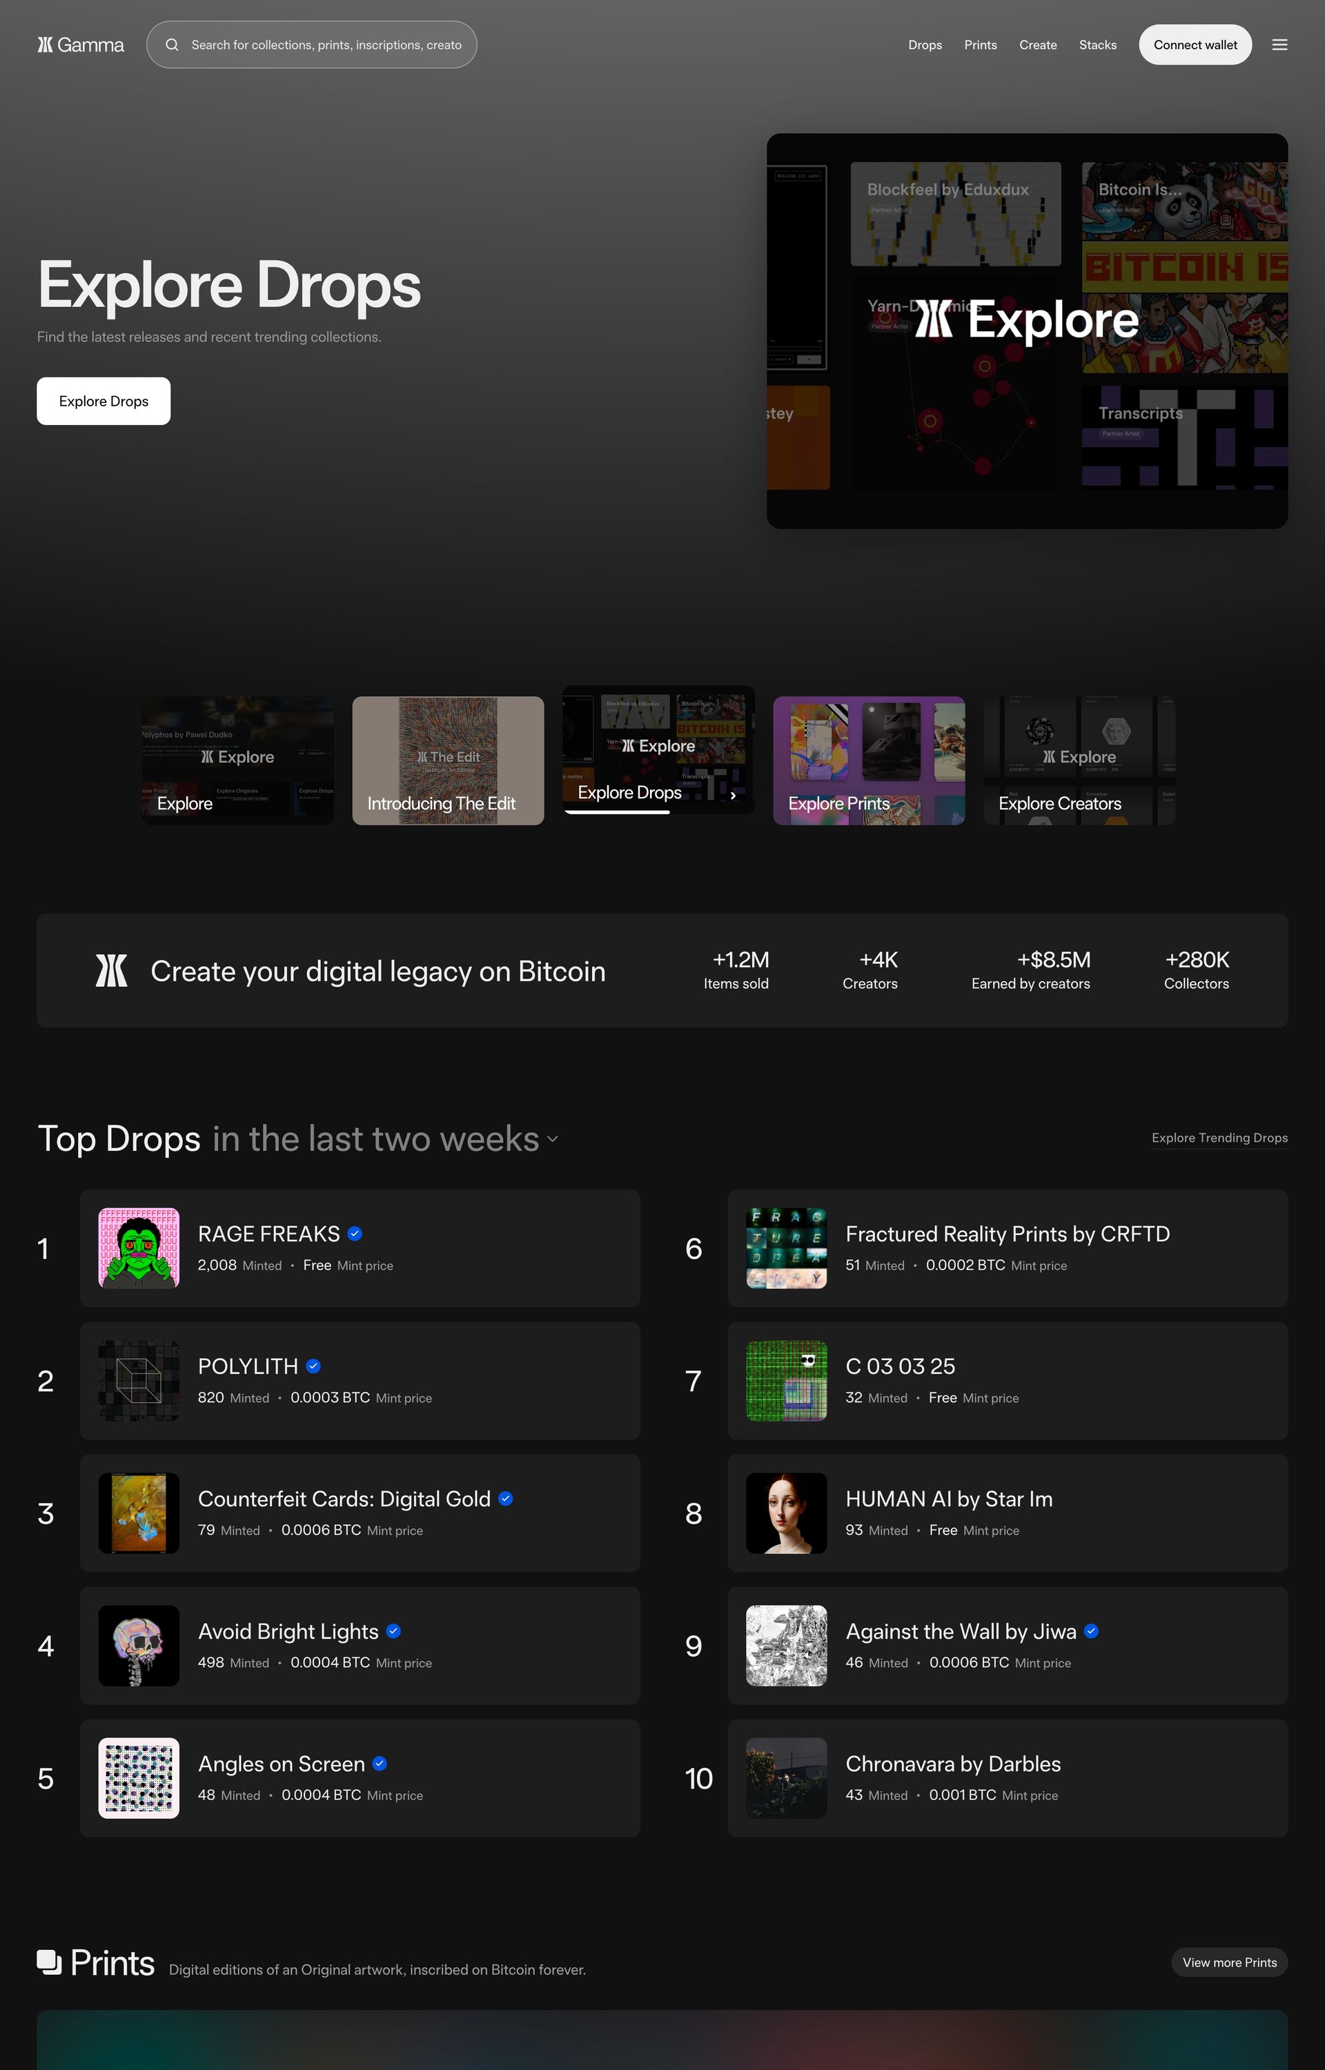Click Angles on Screen verified badge
Screen dimensions: 1325x2070
tap(380, 1764)
